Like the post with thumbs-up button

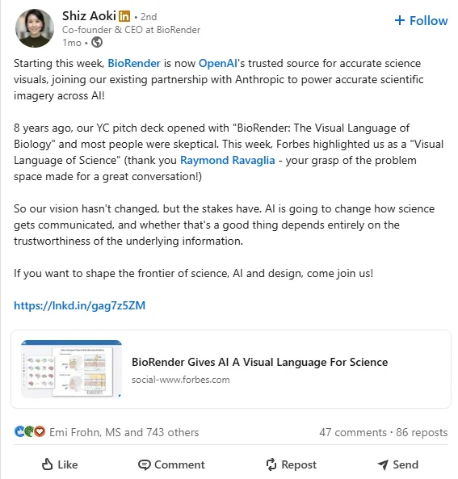(60, 464)
